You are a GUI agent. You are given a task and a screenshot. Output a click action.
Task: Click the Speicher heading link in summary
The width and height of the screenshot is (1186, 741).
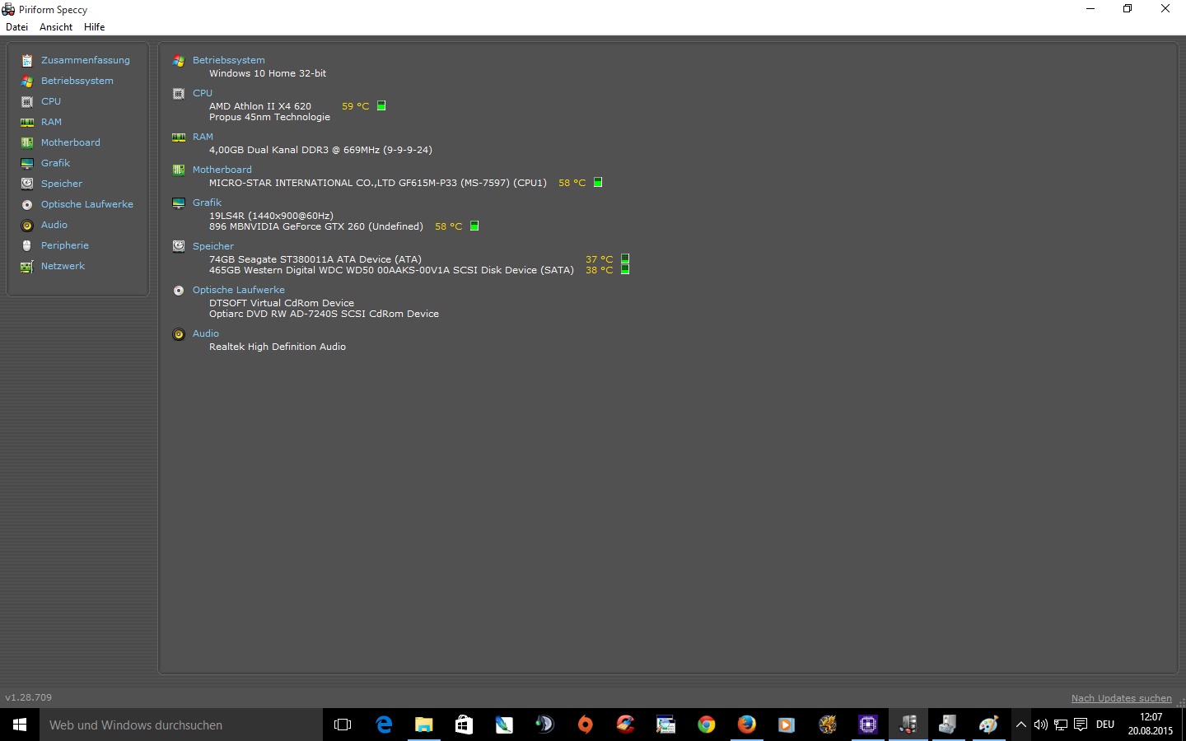point(213,246)
